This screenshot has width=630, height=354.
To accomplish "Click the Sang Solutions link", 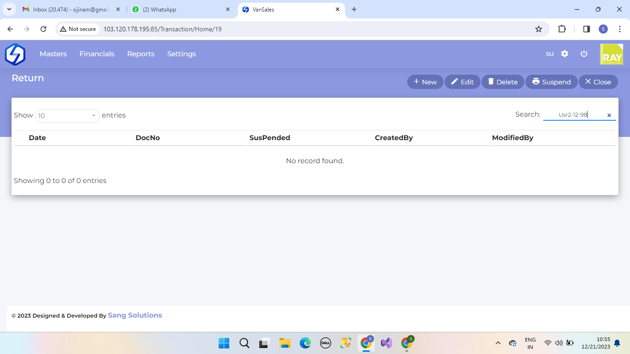I will click(x=135, y=315).
